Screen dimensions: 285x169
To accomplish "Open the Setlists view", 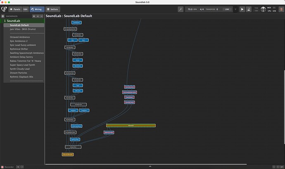I will 52,9.
